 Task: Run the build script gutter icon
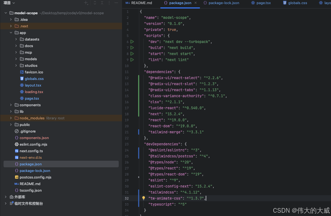pos(132,48)
